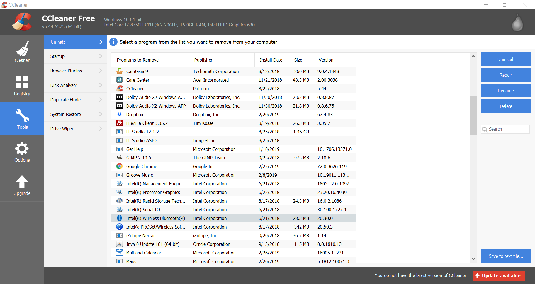Open the Startup tools tab
This screenshot has width=535, height=284.
coord(75,56)
